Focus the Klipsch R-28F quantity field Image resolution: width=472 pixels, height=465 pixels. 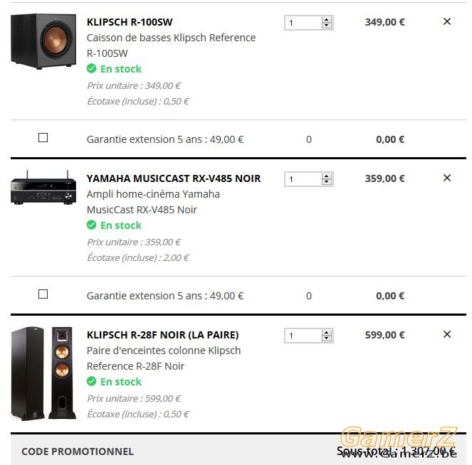pos(303,336)
